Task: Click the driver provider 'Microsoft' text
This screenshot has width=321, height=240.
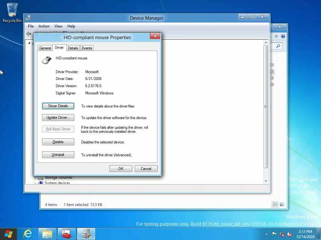Action: 92,72
